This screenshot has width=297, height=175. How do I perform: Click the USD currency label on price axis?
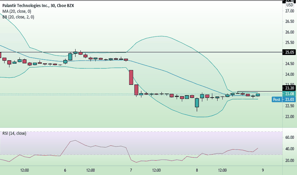290,5
